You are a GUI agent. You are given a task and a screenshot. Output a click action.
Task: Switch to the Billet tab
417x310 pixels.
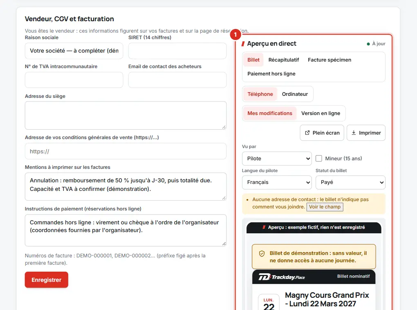point(253,60)
